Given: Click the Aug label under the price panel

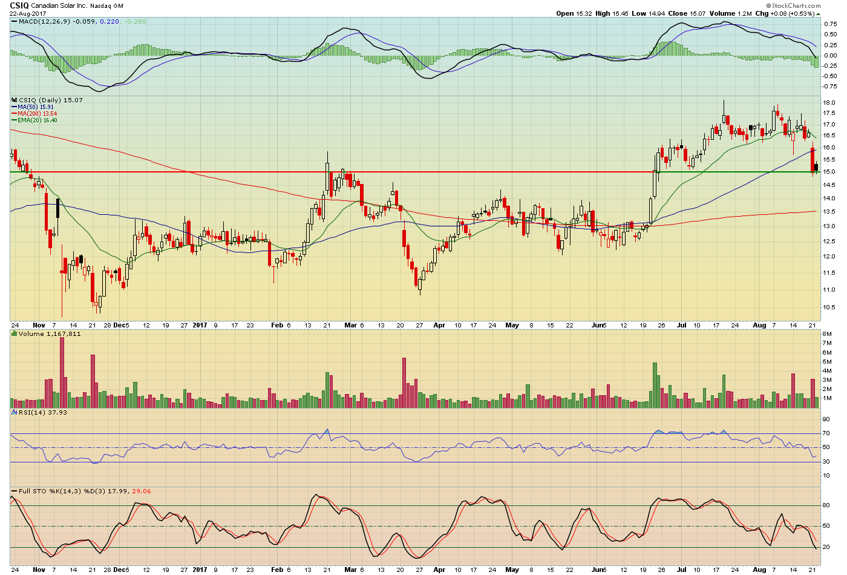Looking at the screenshot, I should coord(759,325).
